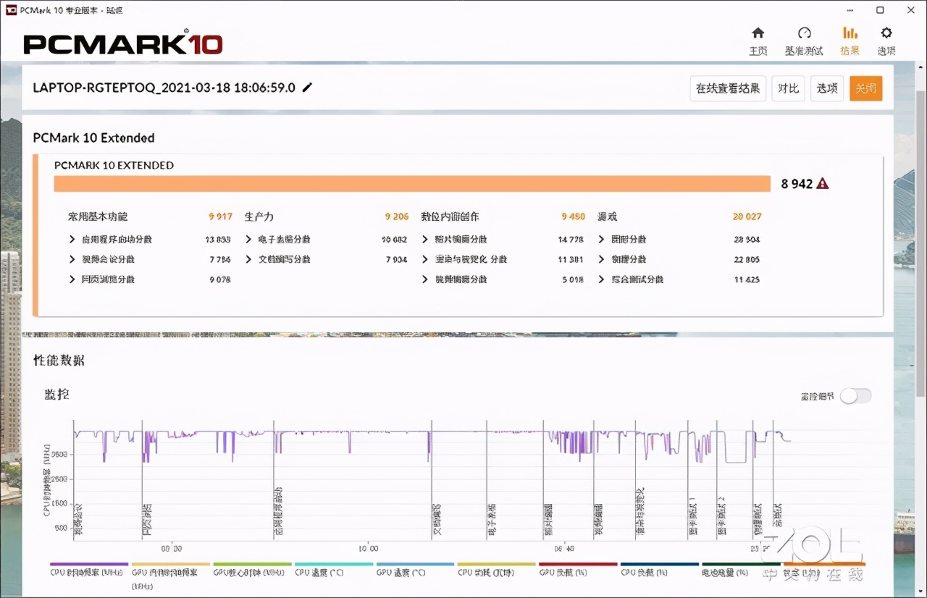Click the PCMARK10 logo
927x598 pixels.
tap(123, 42)
